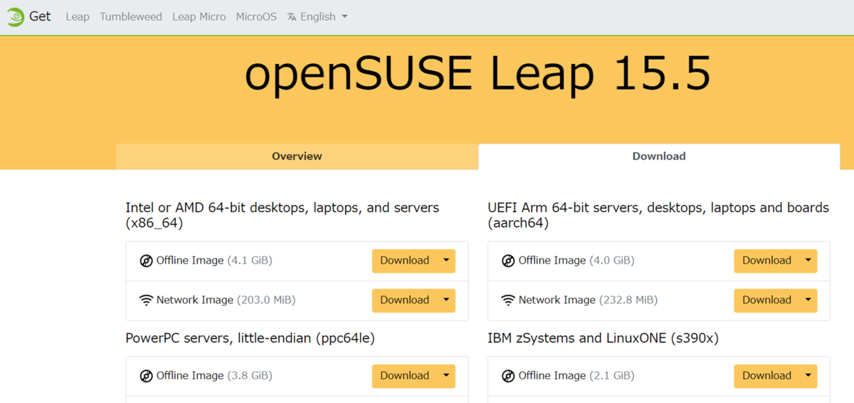Image resolution: width=854 pixels, height=403 pixels.
Task: Click the x86_64 Offline Image disc icon
Action: click(x=146, y=261)
